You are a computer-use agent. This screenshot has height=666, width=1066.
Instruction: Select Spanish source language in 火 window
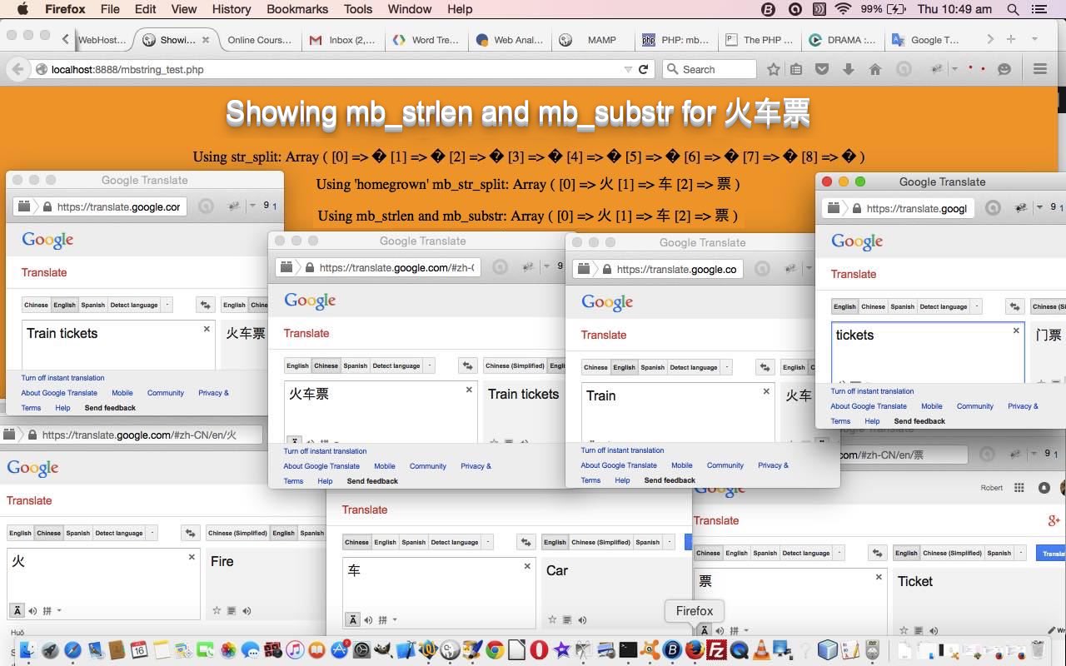coord(77,533)
